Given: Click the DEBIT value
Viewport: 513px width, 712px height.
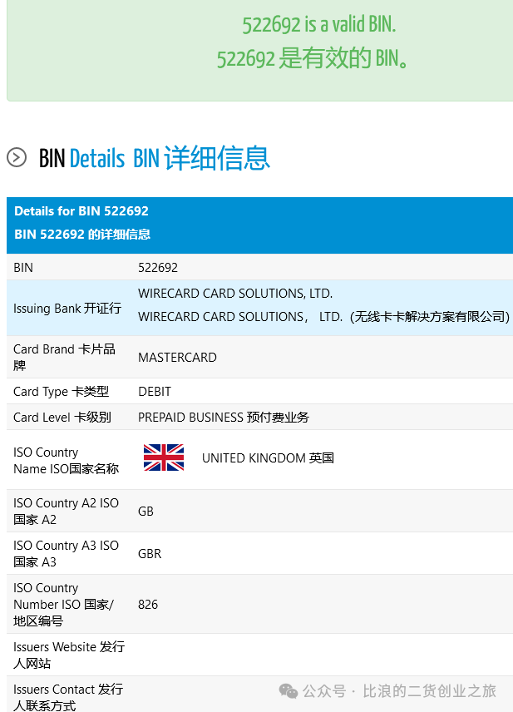Looking at the screenshot, I should coord(155,392).
